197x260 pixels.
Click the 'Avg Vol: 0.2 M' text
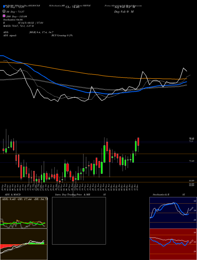[x=125, y=7]
